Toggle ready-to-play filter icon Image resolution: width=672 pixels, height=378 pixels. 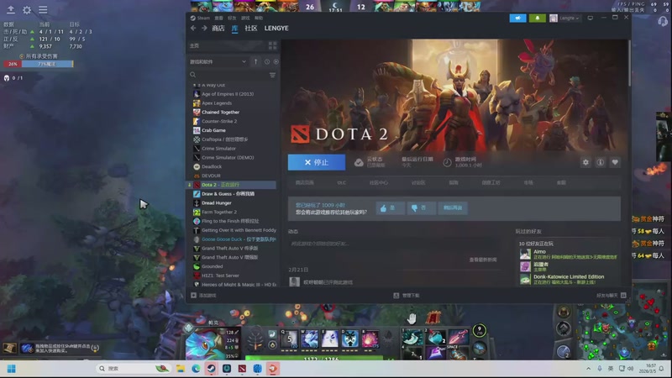276,61
